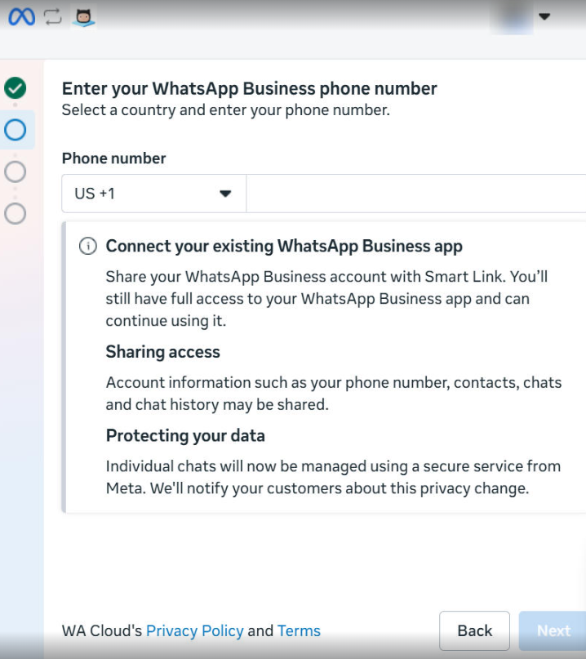This screenshot has height=659, width=586.
Task: Click the blurred profile picture in header
Action: [x=511, y=17]
